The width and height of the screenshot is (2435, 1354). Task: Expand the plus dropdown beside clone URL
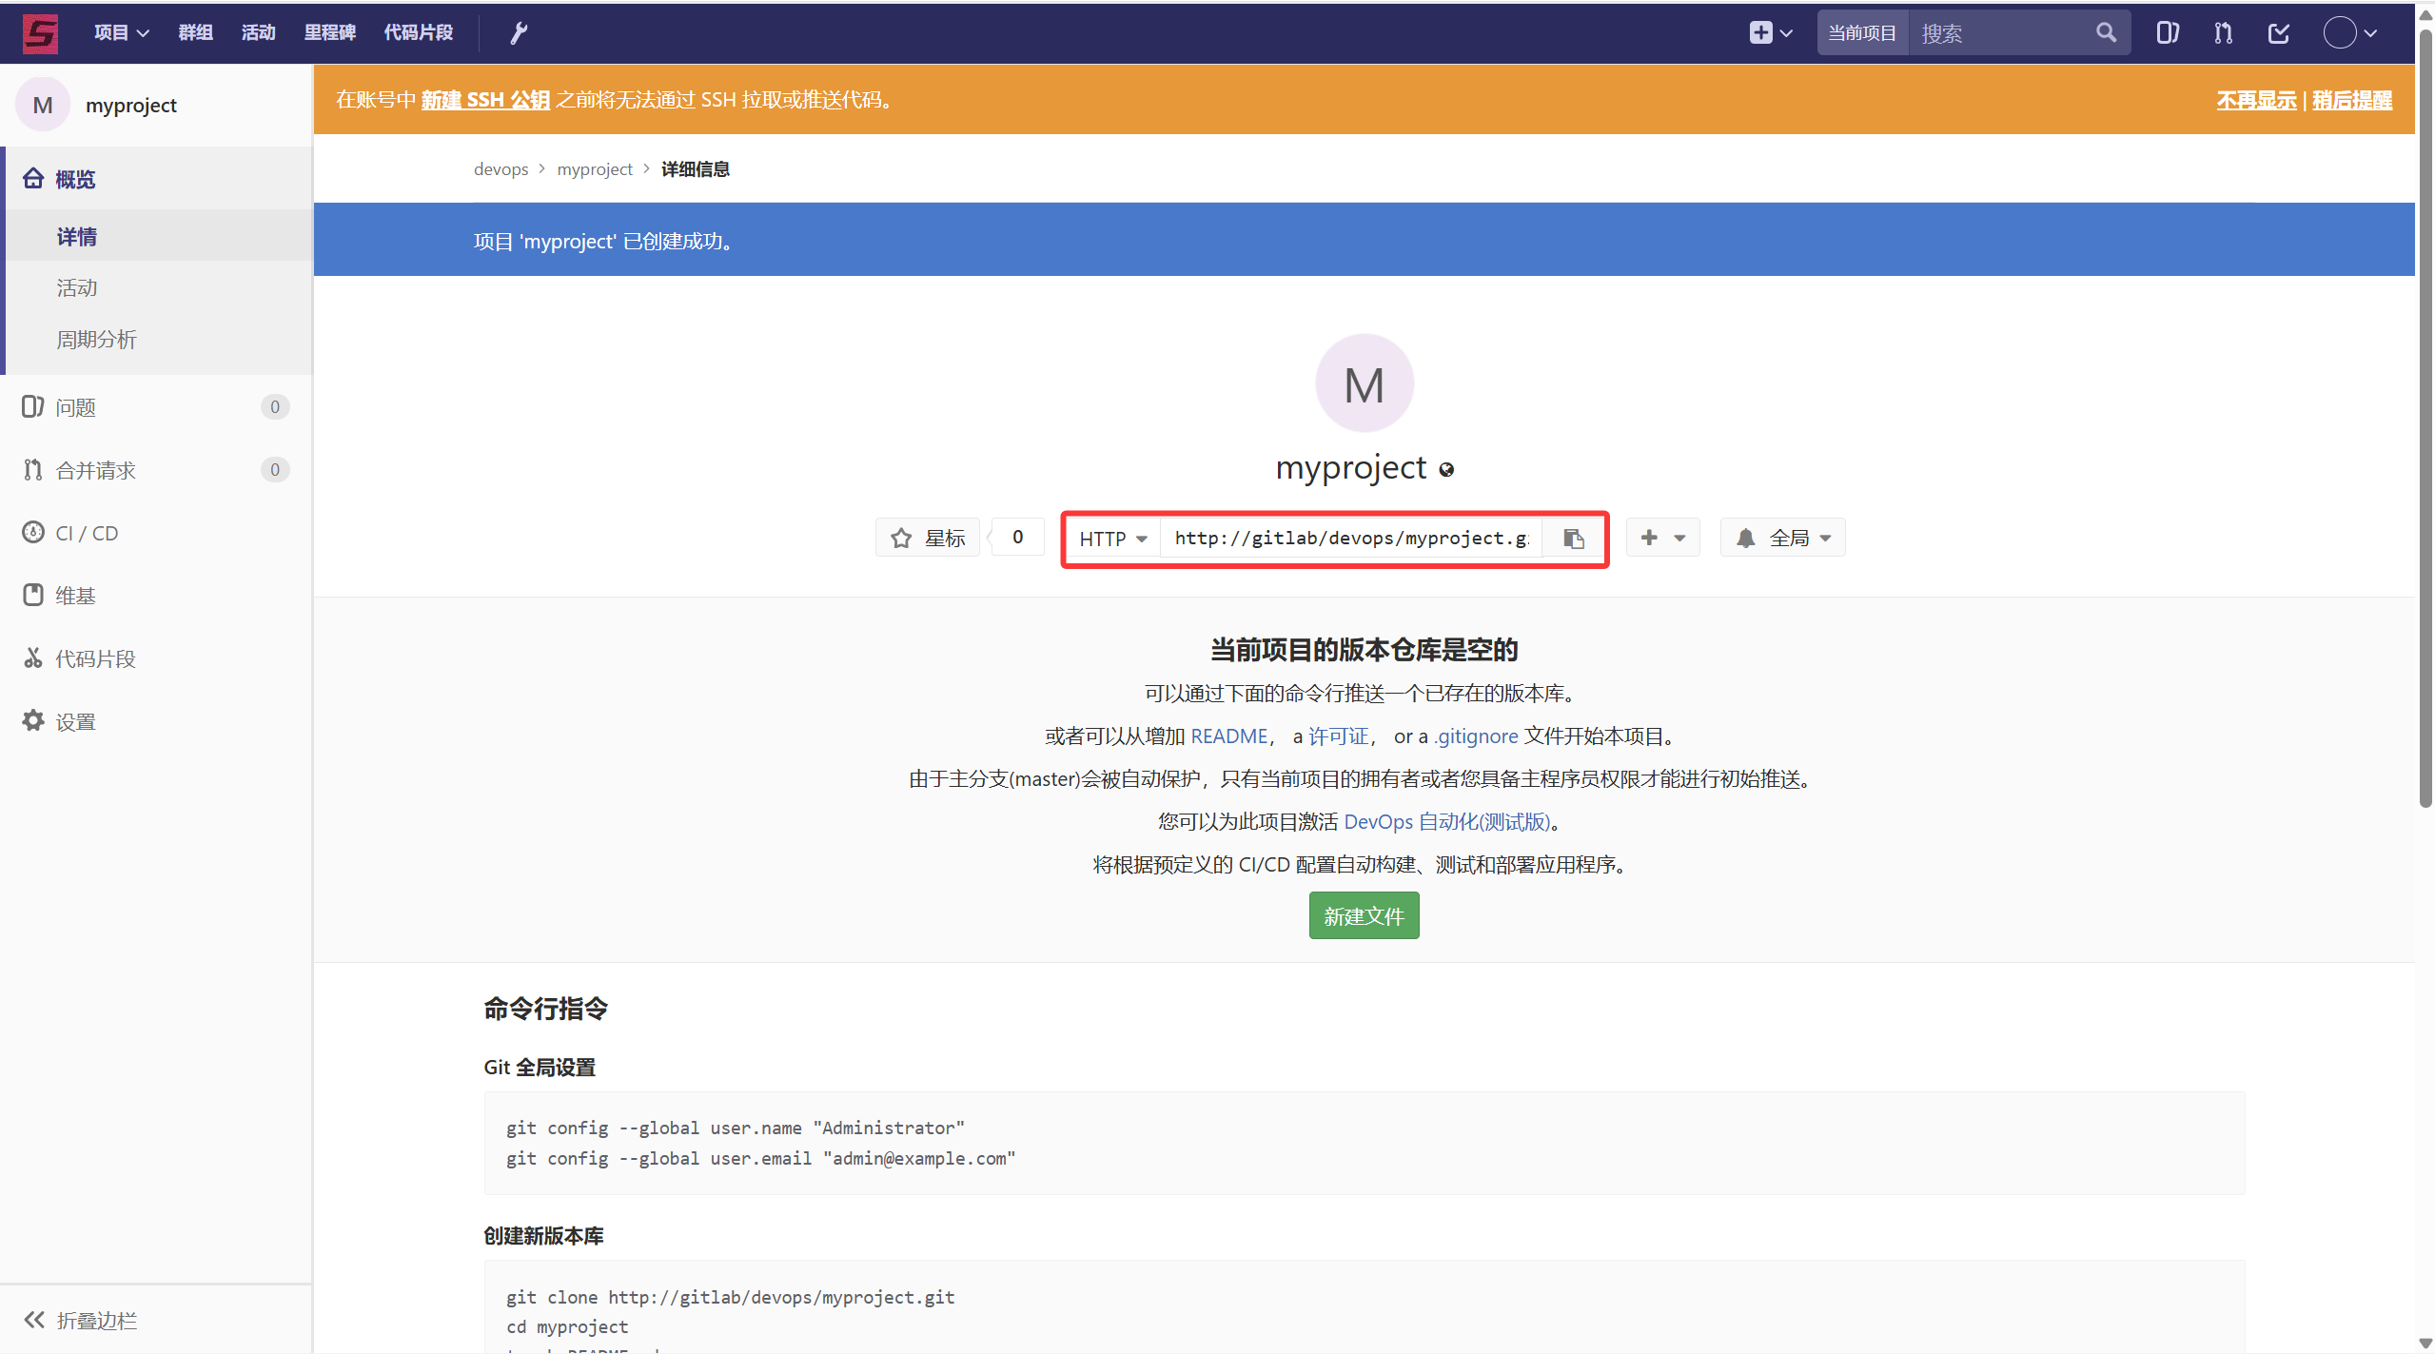click(x=1662, y=539)
